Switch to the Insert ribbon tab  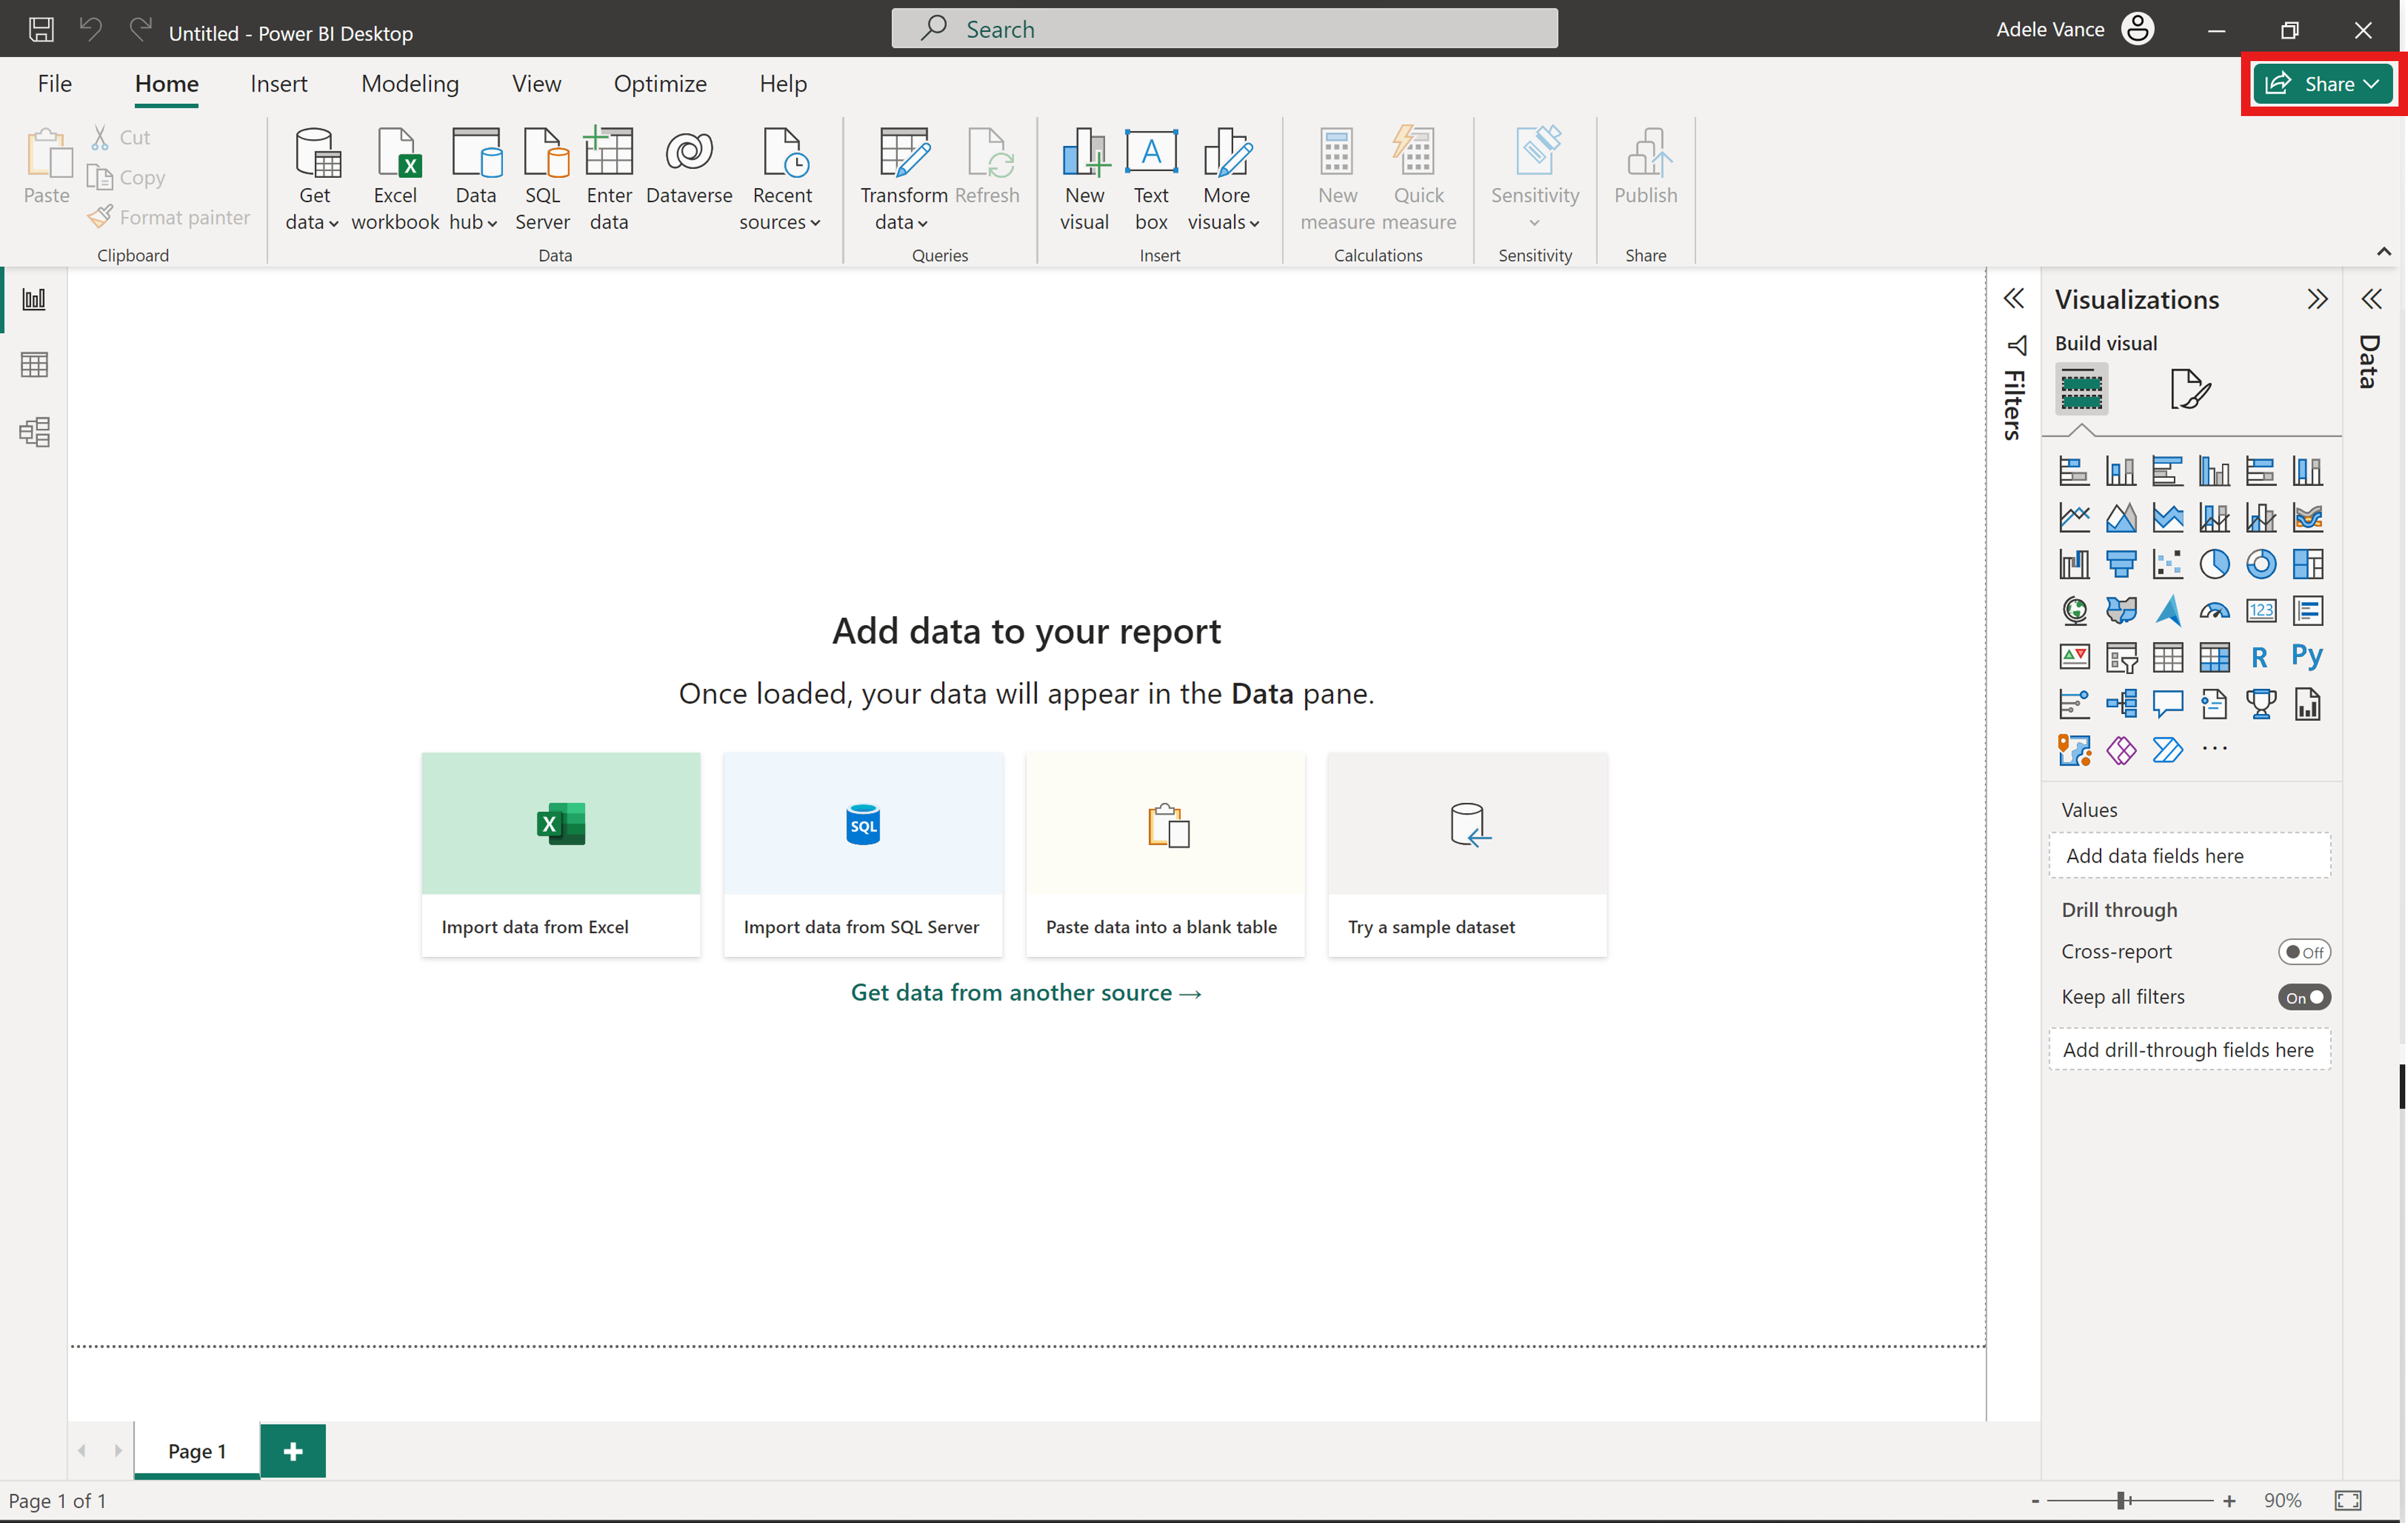pyautogui.click(x=279, y=84)
